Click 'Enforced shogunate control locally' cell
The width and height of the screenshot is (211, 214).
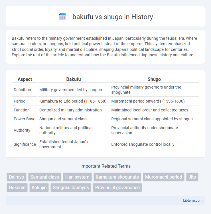154,144
